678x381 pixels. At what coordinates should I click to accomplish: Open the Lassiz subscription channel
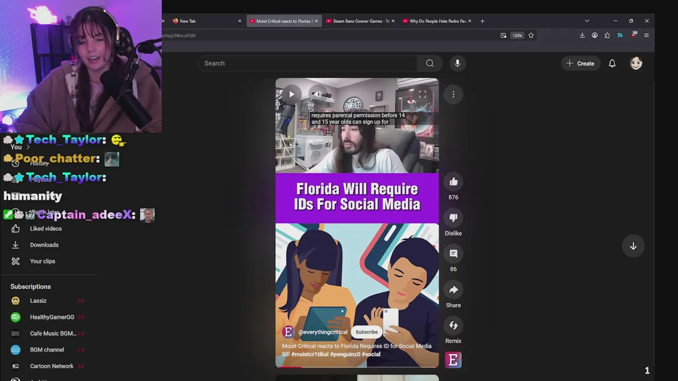(38, 301)
